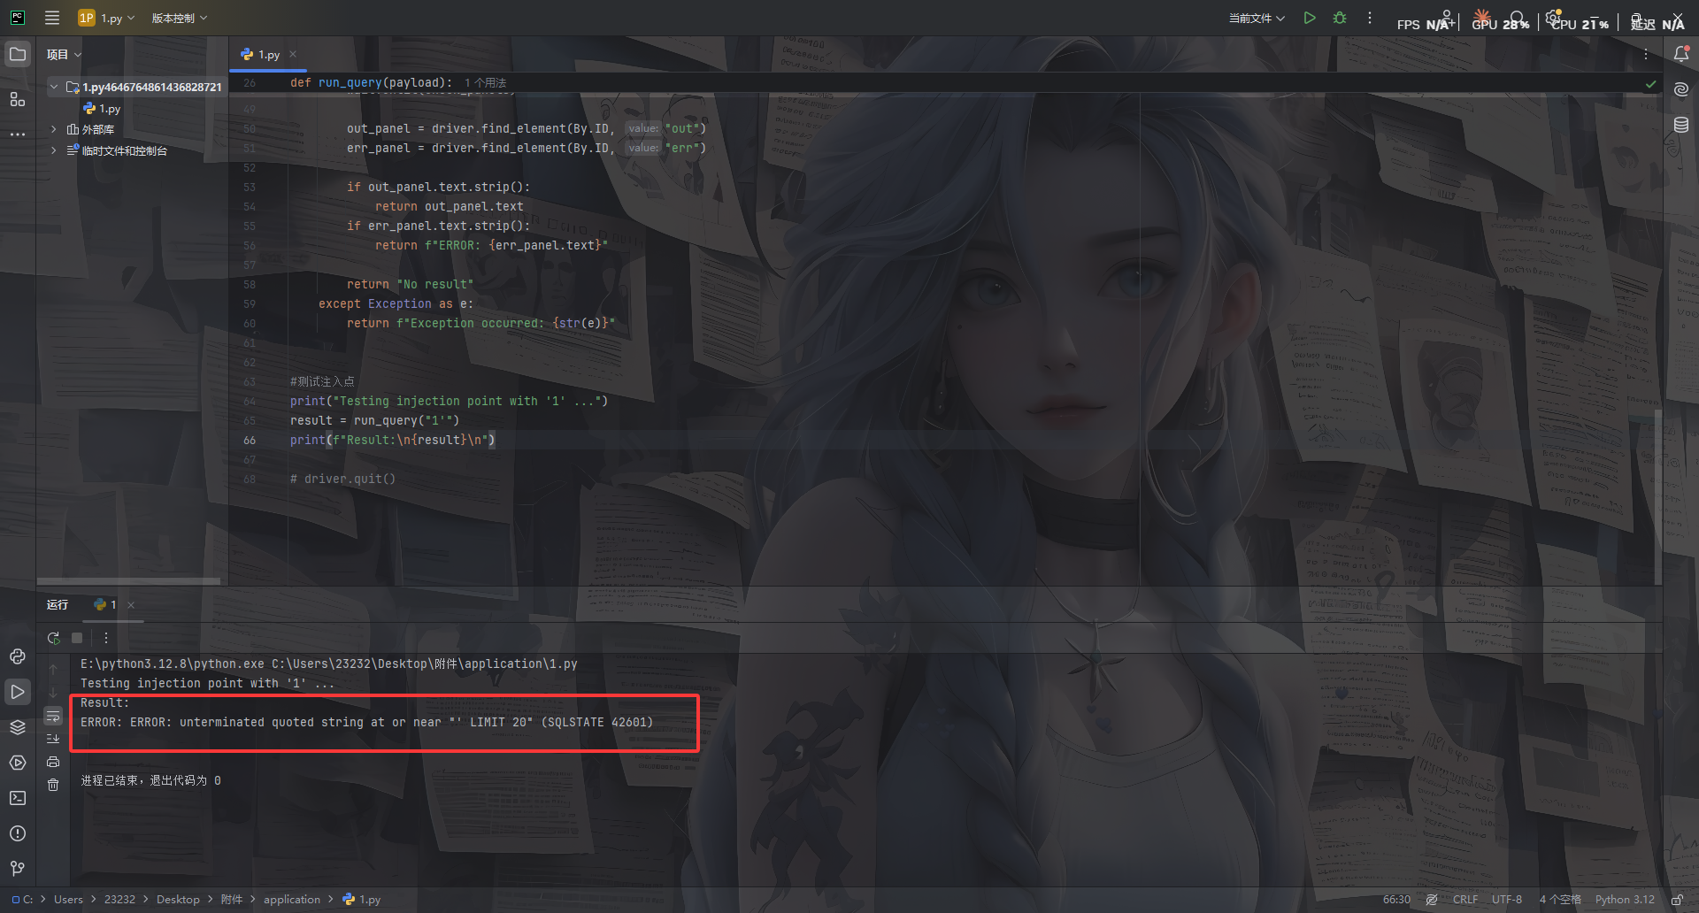This screenshot has height=913, width=1699.
Task: Open the Python Packages tool window
Action: [18, 727]
